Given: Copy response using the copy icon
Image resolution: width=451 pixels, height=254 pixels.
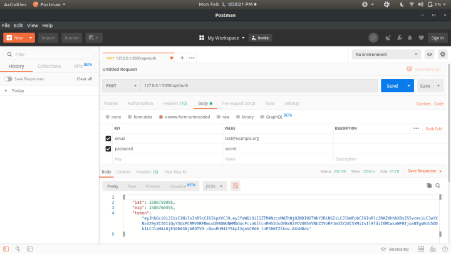Looking at the screenshot, I should point(429,186).
